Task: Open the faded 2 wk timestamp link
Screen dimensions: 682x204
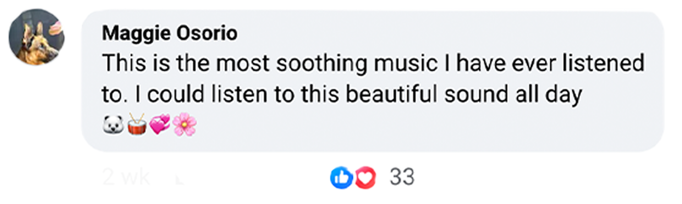Action: [126, 177]
